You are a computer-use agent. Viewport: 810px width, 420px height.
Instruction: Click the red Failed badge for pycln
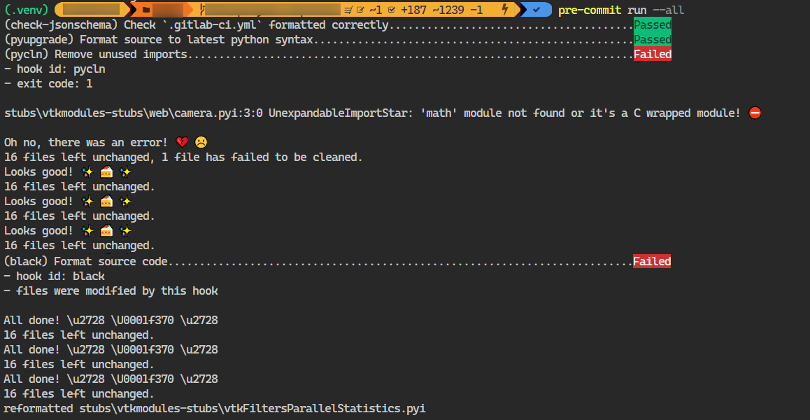pos(652,55)
